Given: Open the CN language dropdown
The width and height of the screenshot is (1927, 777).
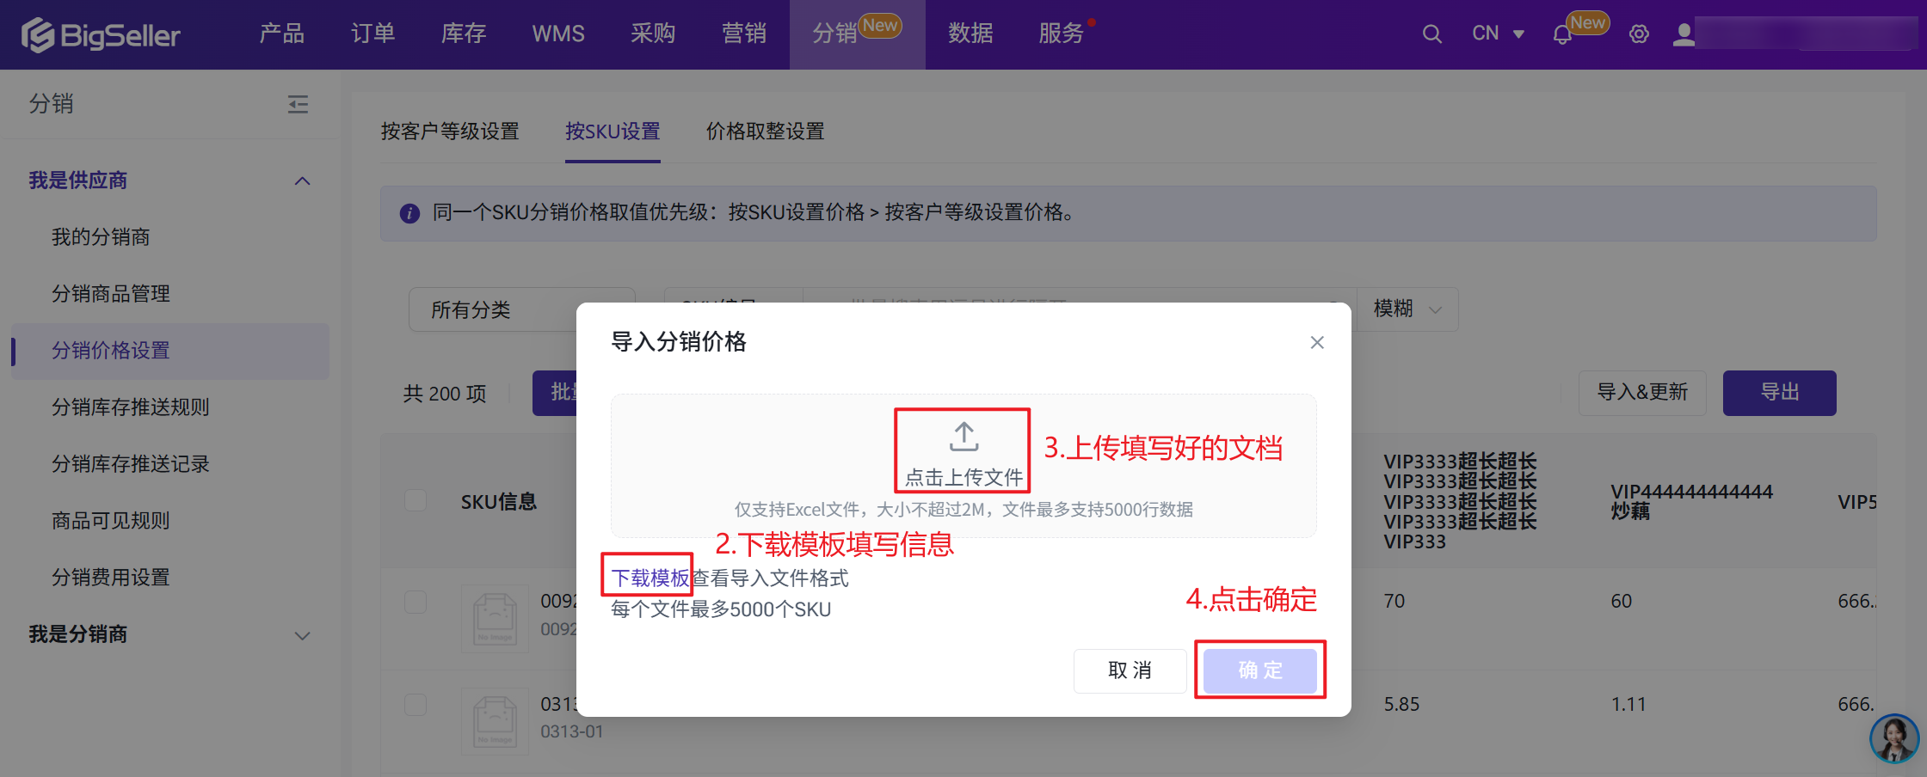Looking at the screenshot, I should (x=1498, y=34).
